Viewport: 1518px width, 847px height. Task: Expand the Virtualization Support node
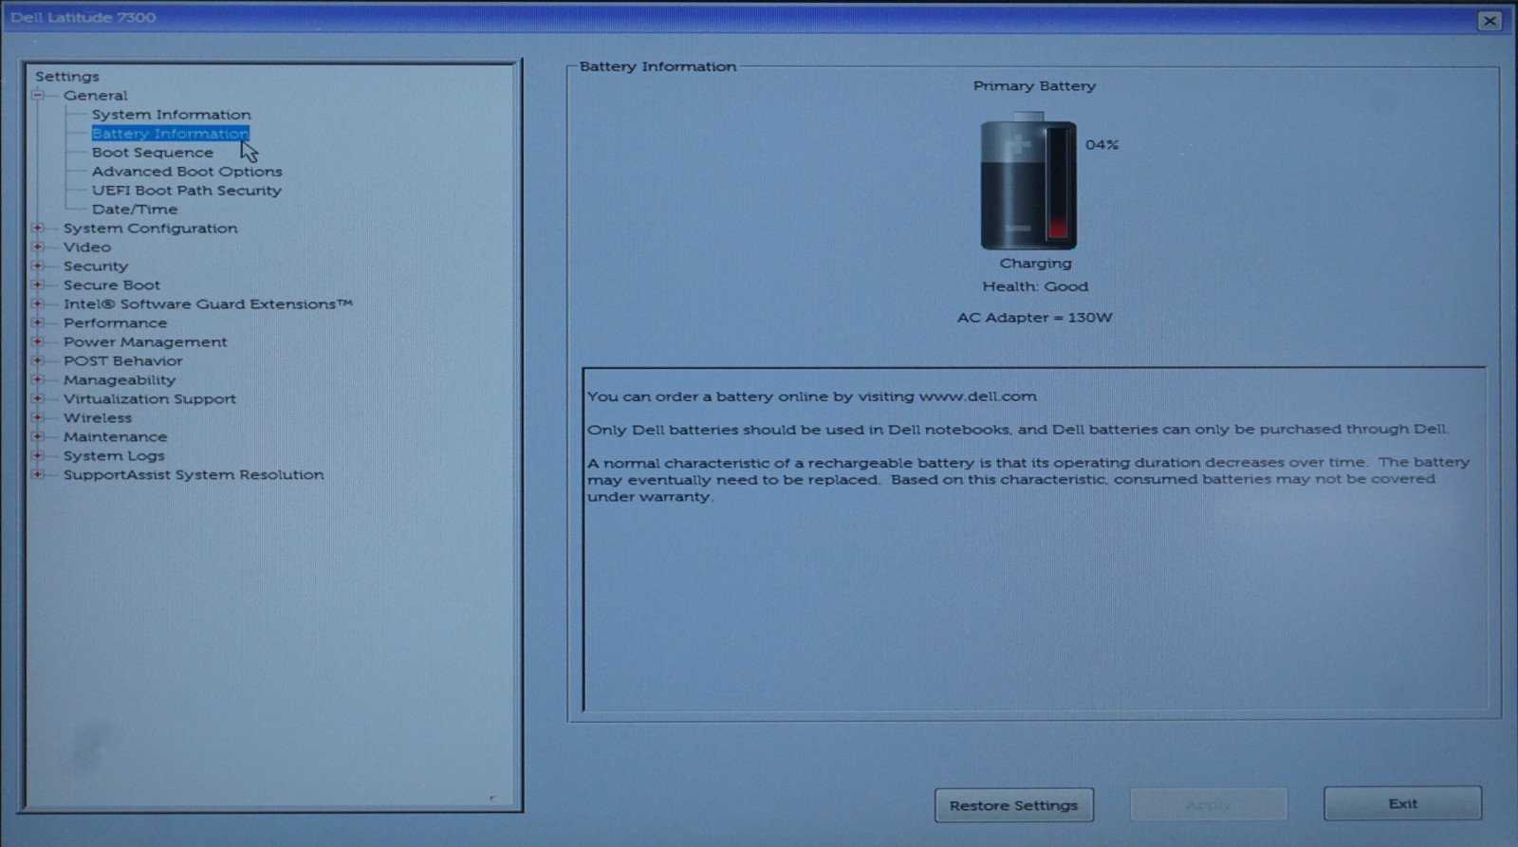38,398
